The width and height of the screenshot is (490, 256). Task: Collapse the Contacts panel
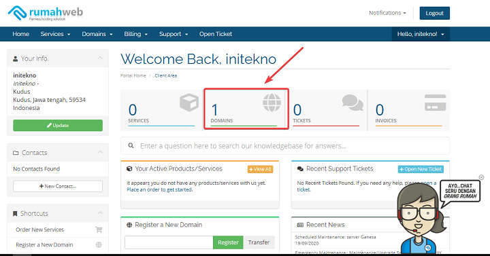pos(100,152)
